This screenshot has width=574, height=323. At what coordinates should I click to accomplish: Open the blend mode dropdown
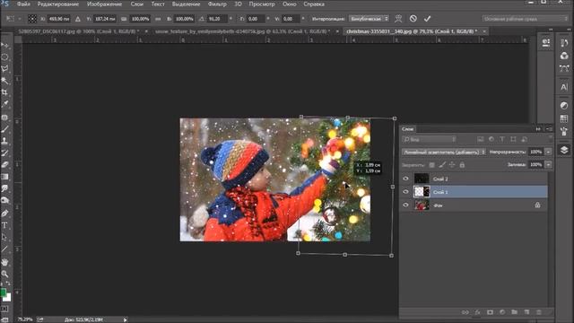pos(444,152)
